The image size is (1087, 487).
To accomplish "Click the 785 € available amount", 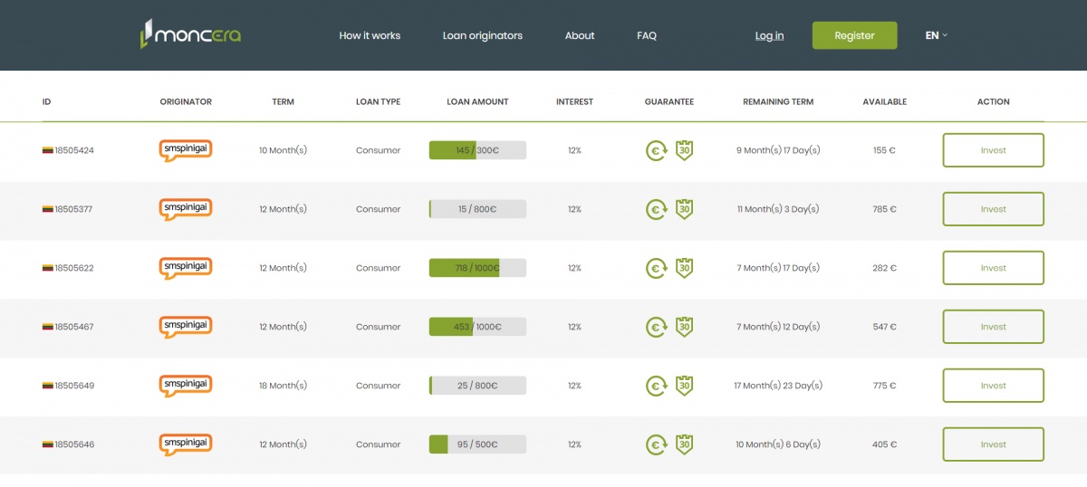I will (x=885, y=209).
